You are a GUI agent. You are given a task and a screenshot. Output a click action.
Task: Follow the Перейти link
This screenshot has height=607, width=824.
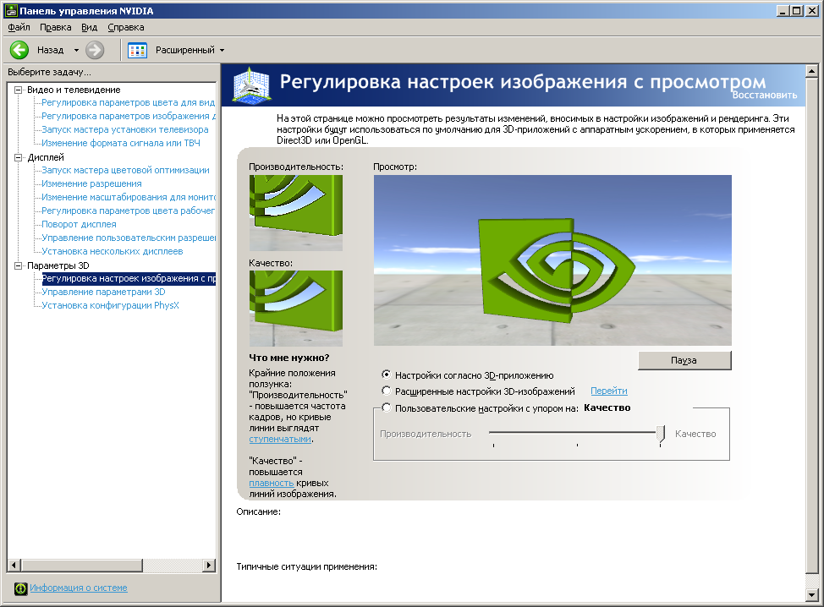coord(609,391)
